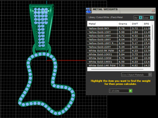
Task: Click the 7.50 grams value
Action: (121, 66)
